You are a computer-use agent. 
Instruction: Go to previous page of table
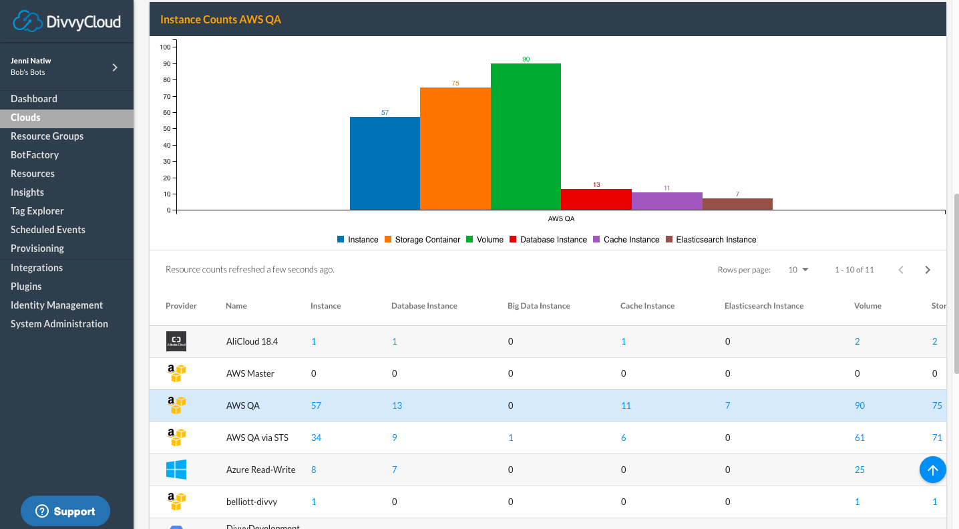901,270
